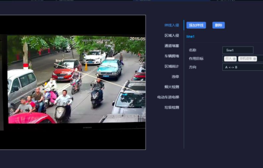
Task: Click the 添加绊线 button
Action: point(196,25)
